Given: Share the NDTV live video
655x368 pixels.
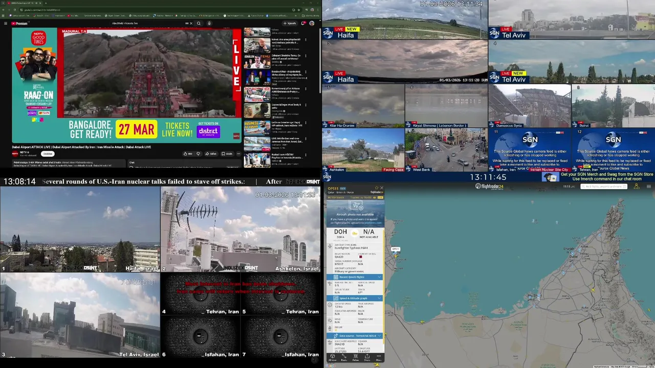Looking at the screenshot, I should click(211, 154).
